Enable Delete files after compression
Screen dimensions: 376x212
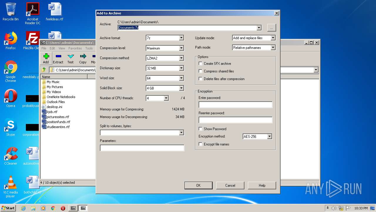[x=201, y=79]
